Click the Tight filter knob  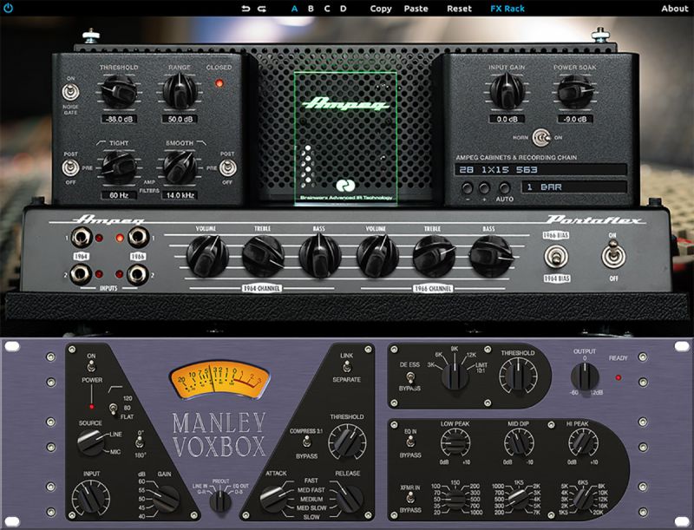[x=119, y=167]
